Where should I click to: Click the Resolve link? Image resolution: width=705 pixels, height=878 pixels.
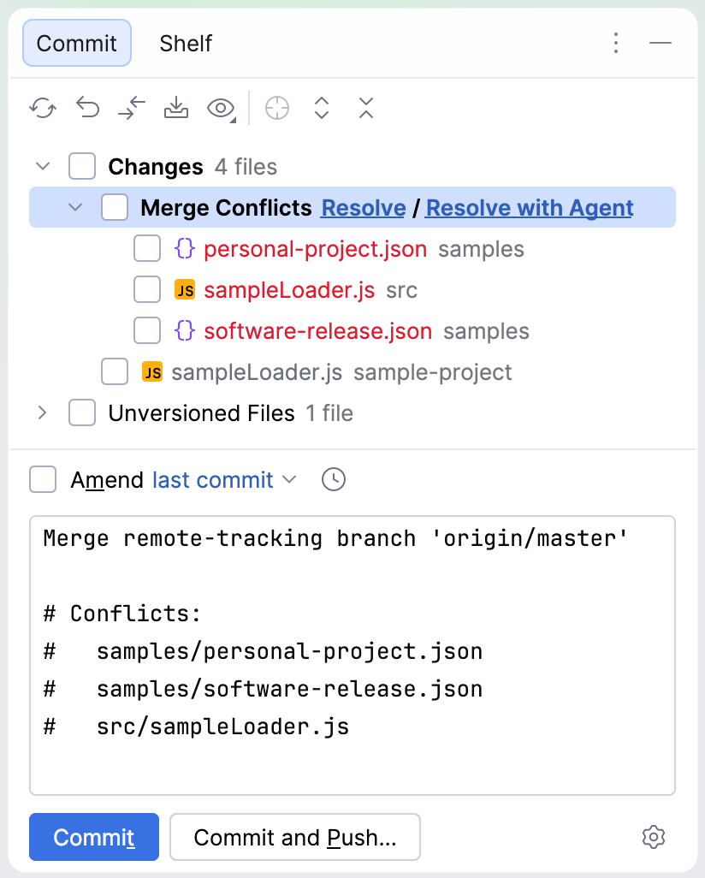(364, 208)
